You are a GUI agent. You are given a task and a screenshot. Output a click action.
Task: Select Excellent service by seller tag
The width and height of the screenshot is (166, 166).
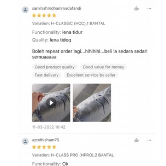(91, 75)
